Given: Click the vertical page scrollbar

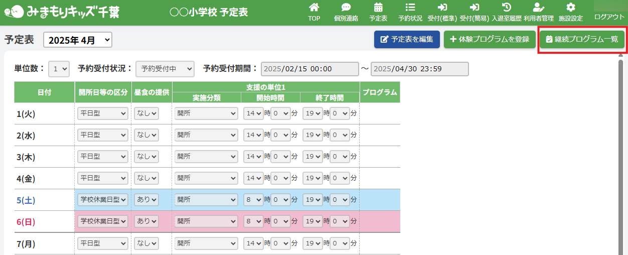Looking at the screenshot, I should pos(620,151).
